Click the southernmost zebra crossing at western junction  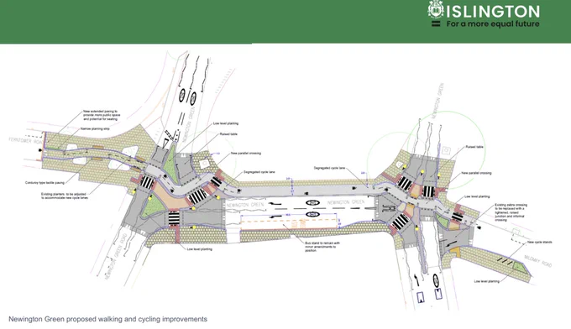click(x=174, y=218)
